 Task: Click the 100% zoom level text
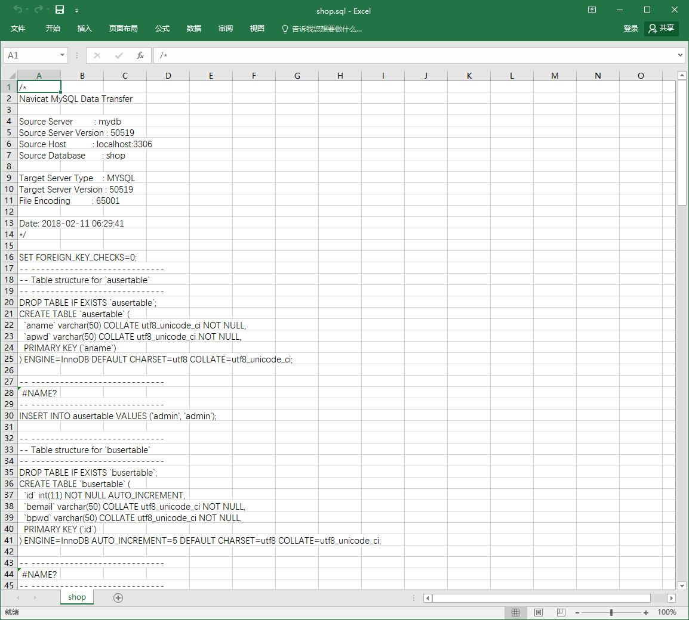point(666,612)
